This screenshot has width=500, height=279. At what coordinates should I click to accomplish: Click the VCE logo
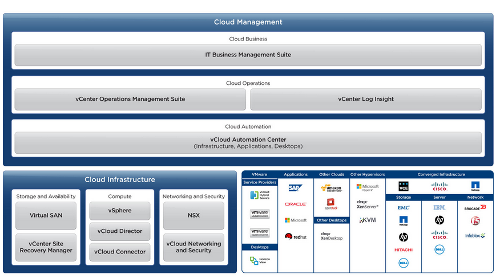coord(404,186)
